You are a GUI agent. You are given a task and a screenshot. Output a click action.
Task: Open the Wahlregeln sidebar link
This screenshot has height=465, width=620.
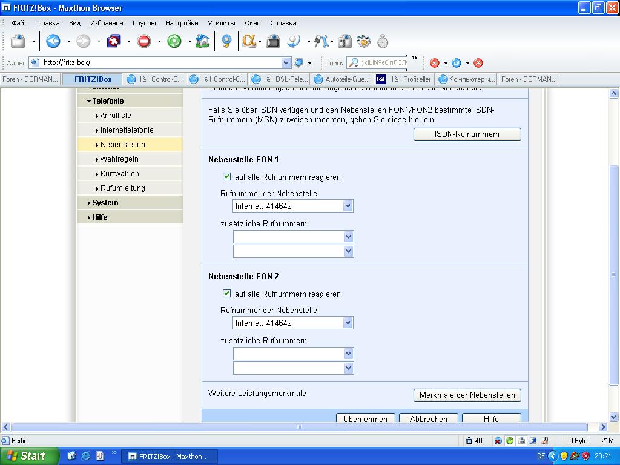[x=119, y=159]
